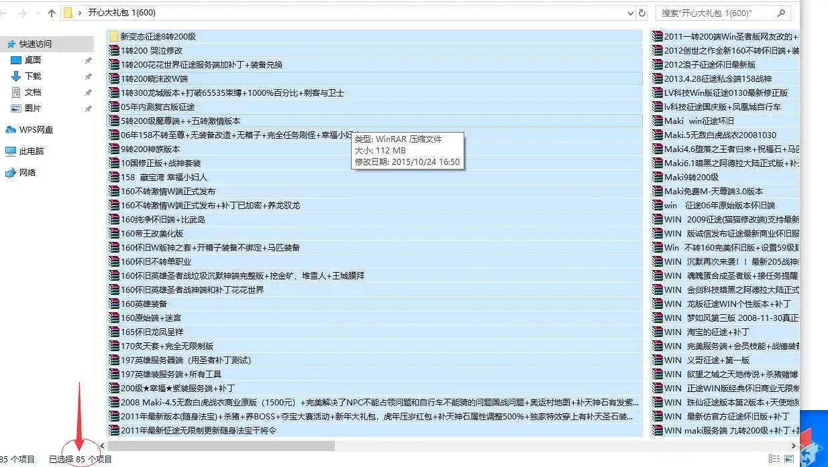Go back with the Back arrow

tap(5, 13)
